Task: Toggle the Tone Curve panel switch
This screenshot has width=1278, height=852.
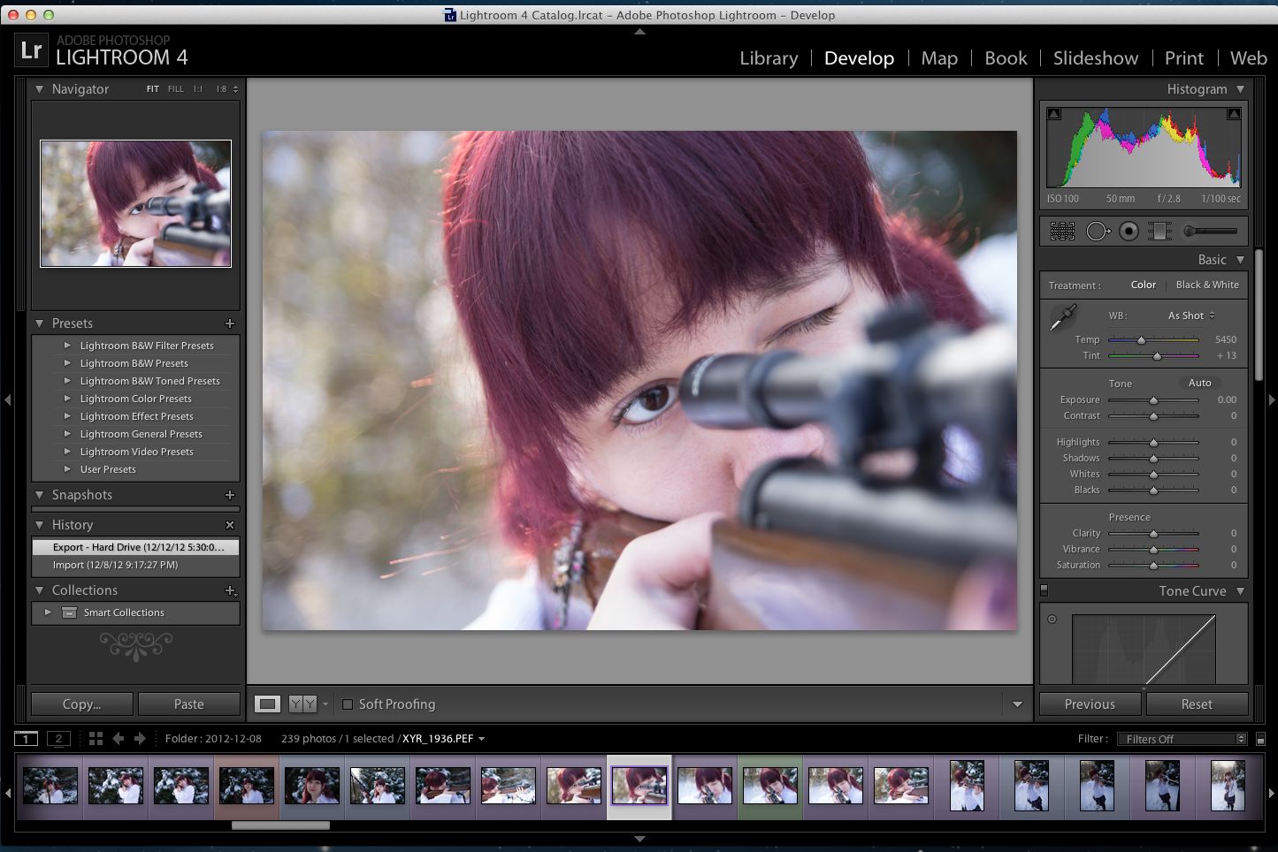Action: pos(1045,590)
